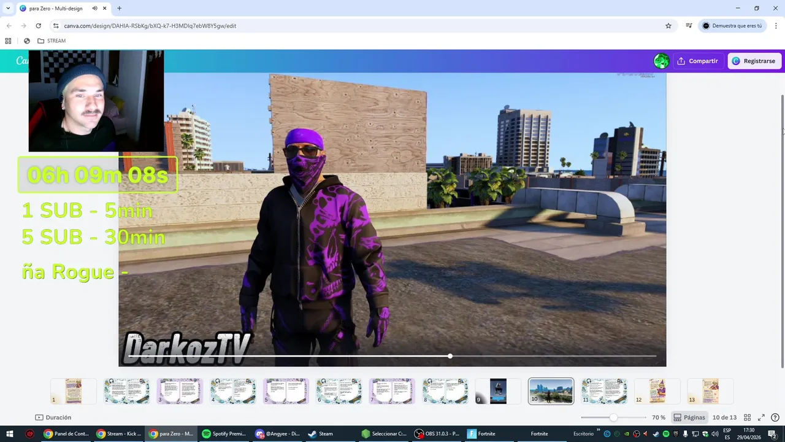Reload the Canva page

(x=38, y=26)
